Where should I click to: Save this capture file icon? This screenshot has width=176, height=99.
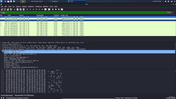coord(18,9)
